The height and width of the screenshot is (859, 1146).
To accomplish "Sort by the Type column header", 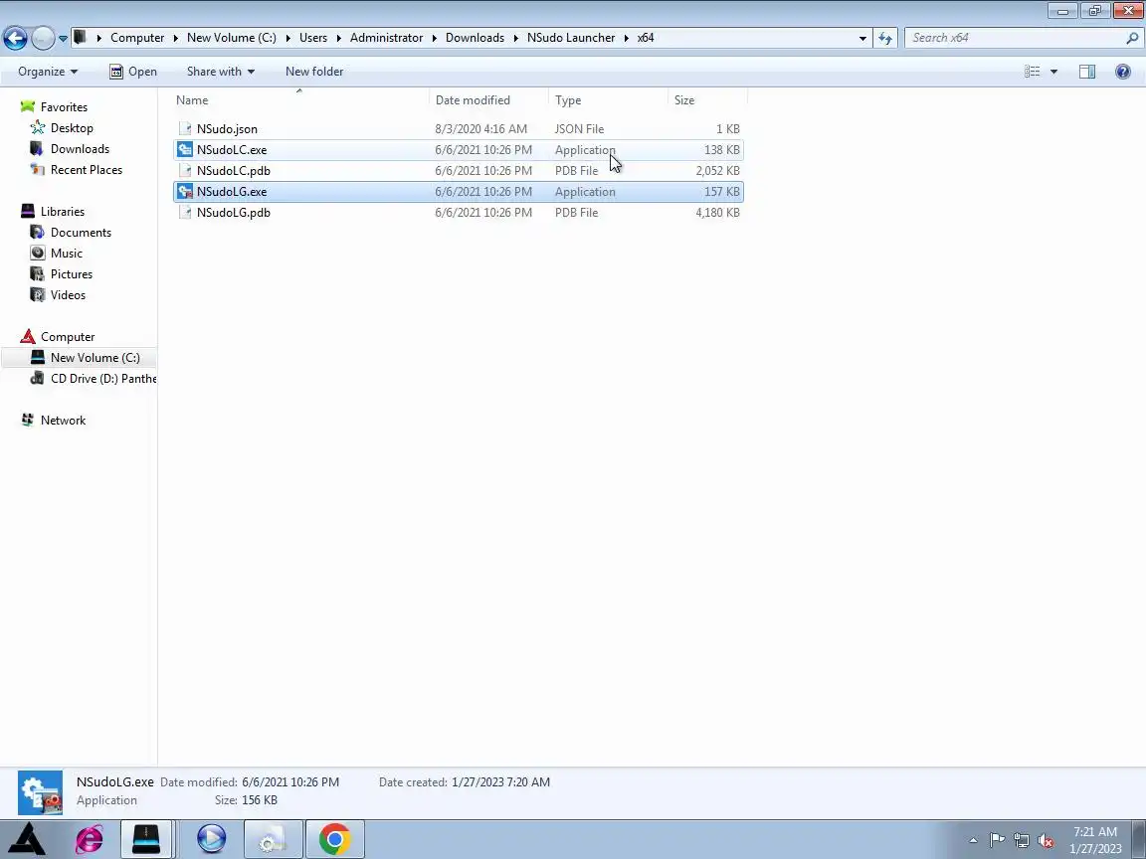I will tap(608, 100).
